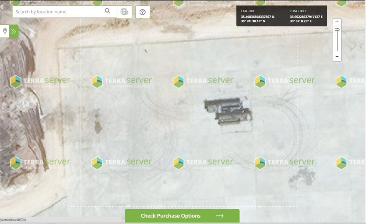366x224 pixels.
Task: Click the arrow on Check Purchase Options
Action: pyautogui.click(x=220, y=216)
